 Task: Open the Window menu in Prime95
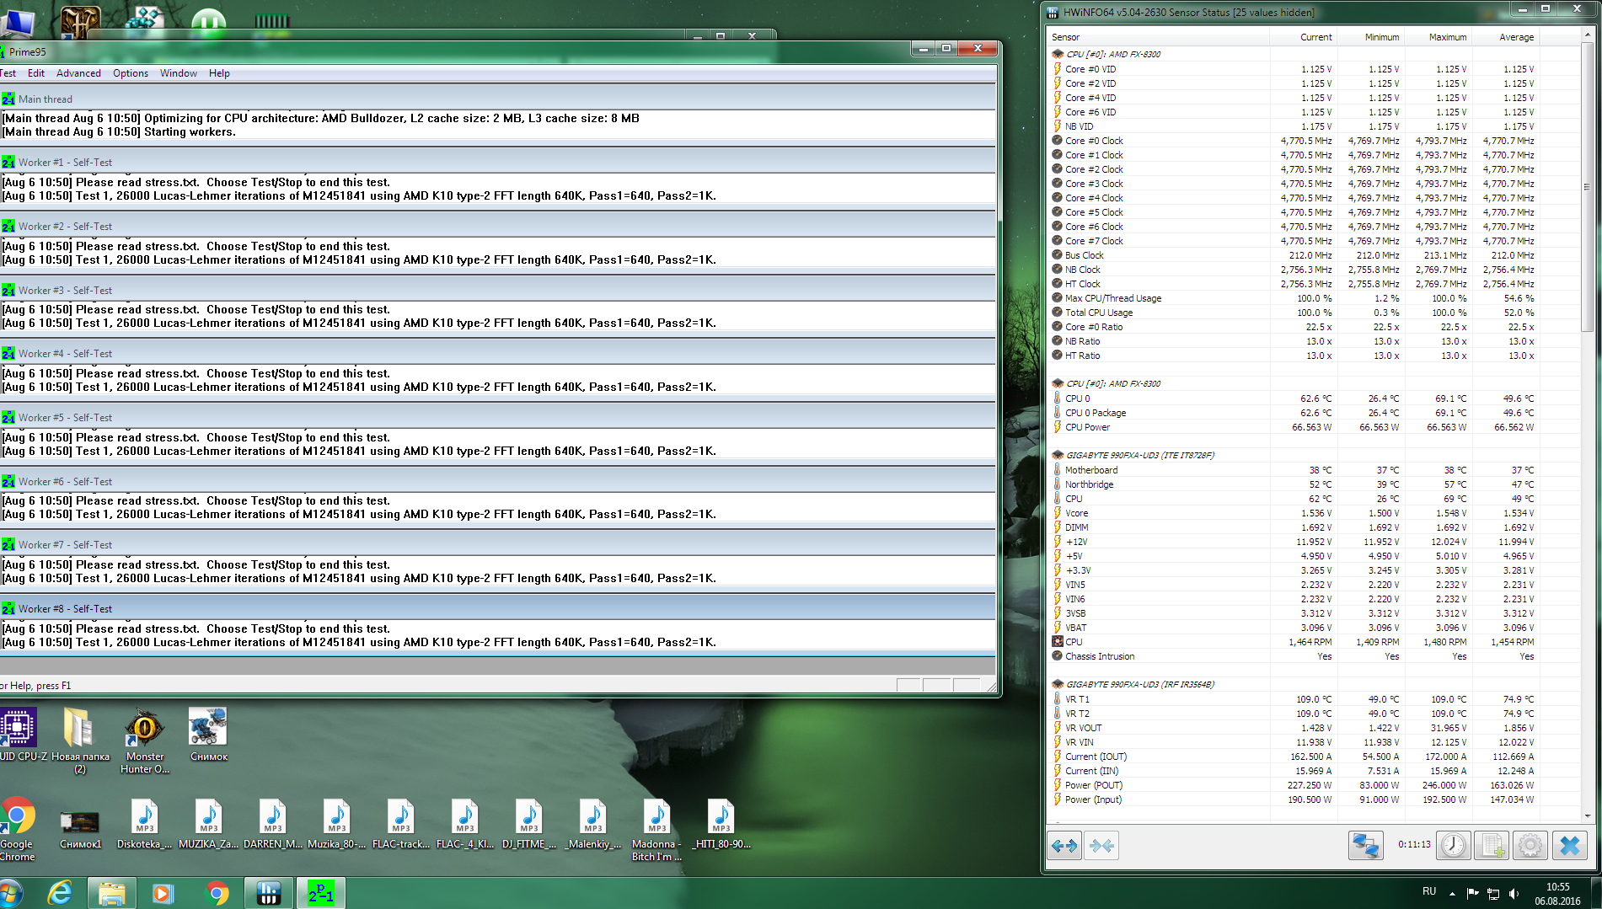[x=179, y=73]
